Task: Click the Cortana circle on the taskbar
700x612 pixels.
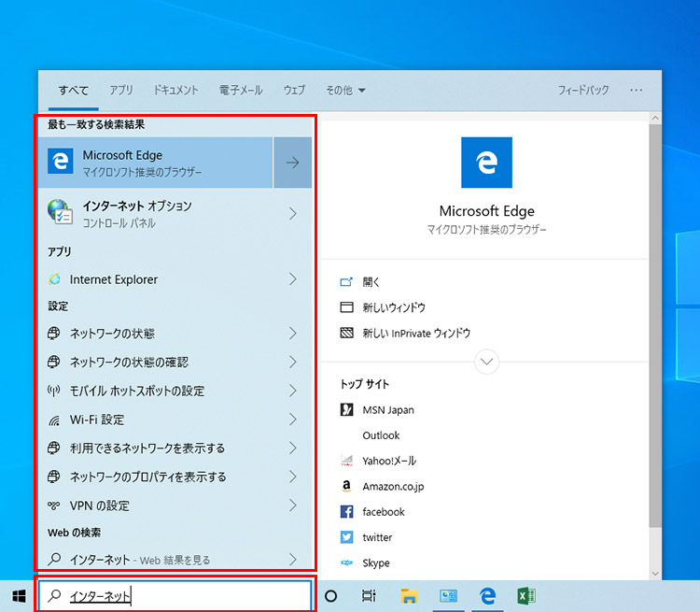Action: coord(330,596)
